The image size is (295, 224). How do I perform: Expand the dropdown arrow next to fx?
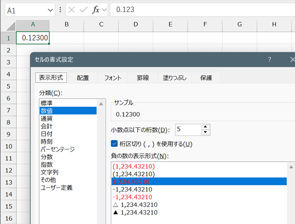tap(104, 10)
